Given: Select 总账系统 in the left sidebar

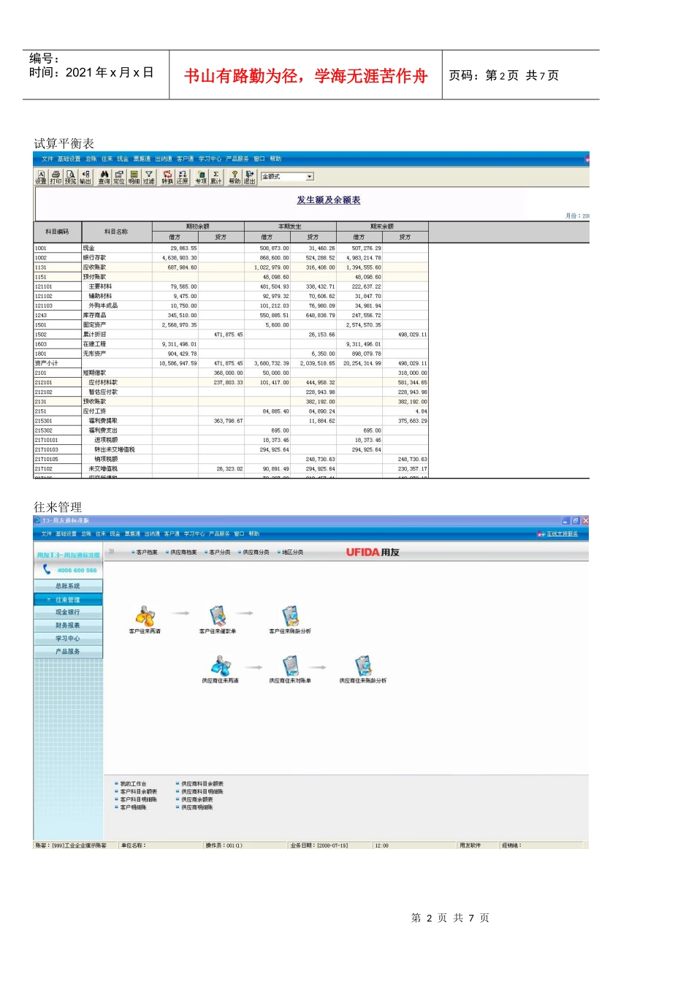Looking at the screenshot, I should 68,586.
